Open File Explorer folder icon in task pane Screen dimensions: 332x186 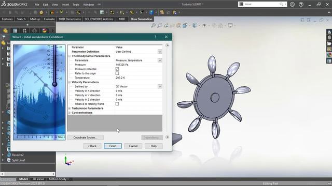click(x=329, y=43)
